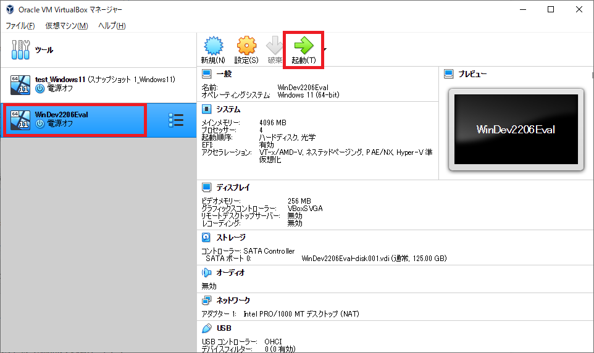Click the WinDev2206Eval Windows 11 OS icon

(20, 120)
